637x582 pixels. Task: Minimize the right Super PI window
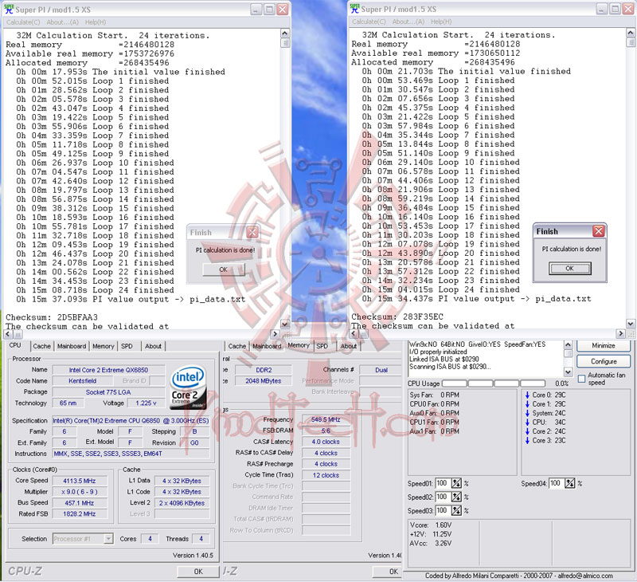coord(603,9)
